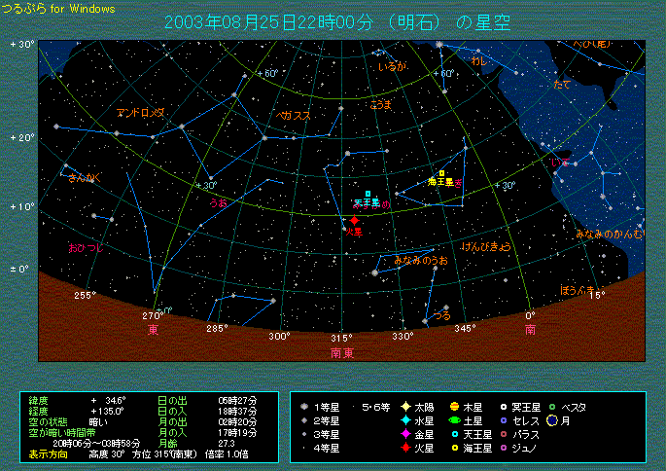The height and width of the screenshot is (471, 666).
Task: Click the けんびきょう constellation label
Action: (x=485, y=246)
